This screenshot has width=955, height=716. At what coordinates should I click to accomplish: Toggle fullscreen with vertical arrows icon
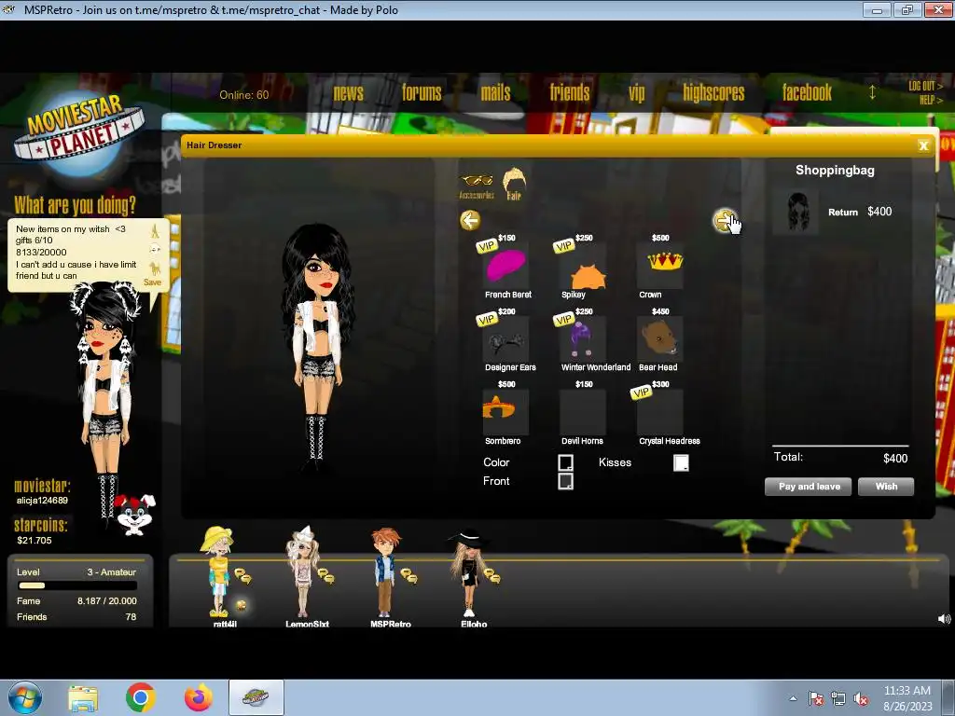(x=872, y=92)
